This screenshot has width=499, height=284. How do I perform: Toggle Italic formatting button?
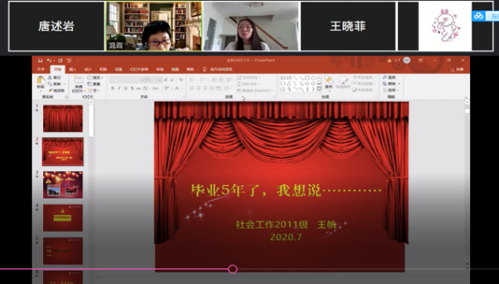coord(119,88)
